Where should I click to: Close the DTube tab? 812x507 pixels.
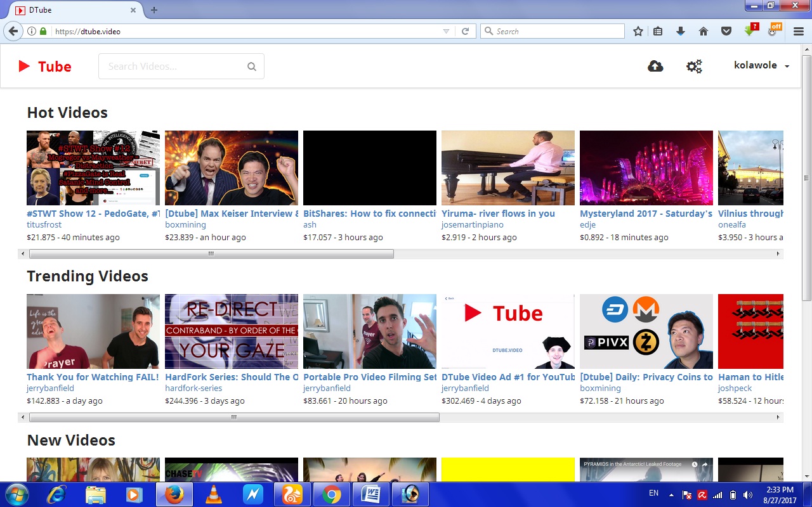pyautogui.click(x=133, y=10)
